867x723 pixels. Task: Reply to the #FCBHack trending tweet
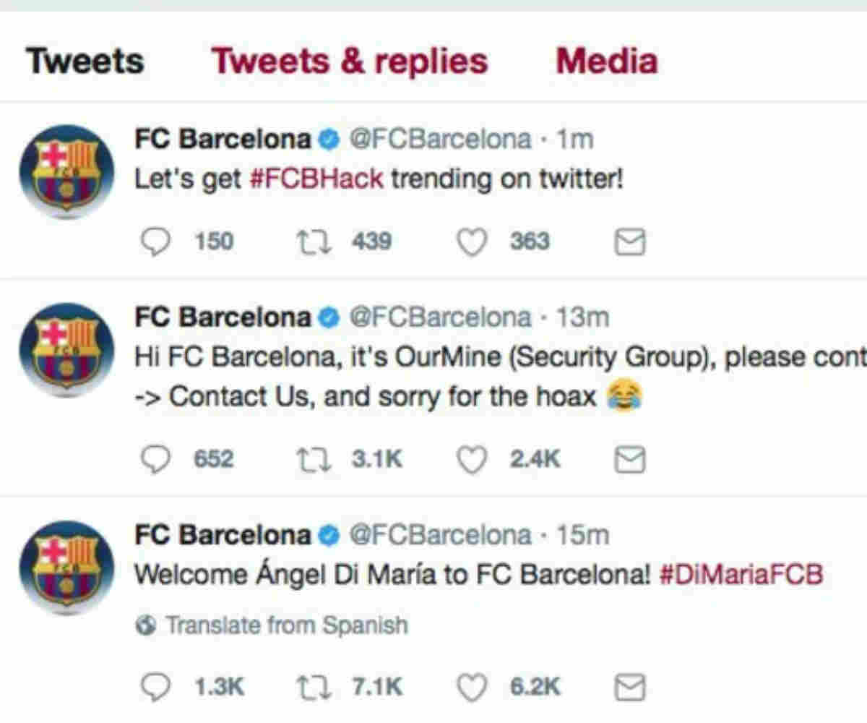click(153, 242)
